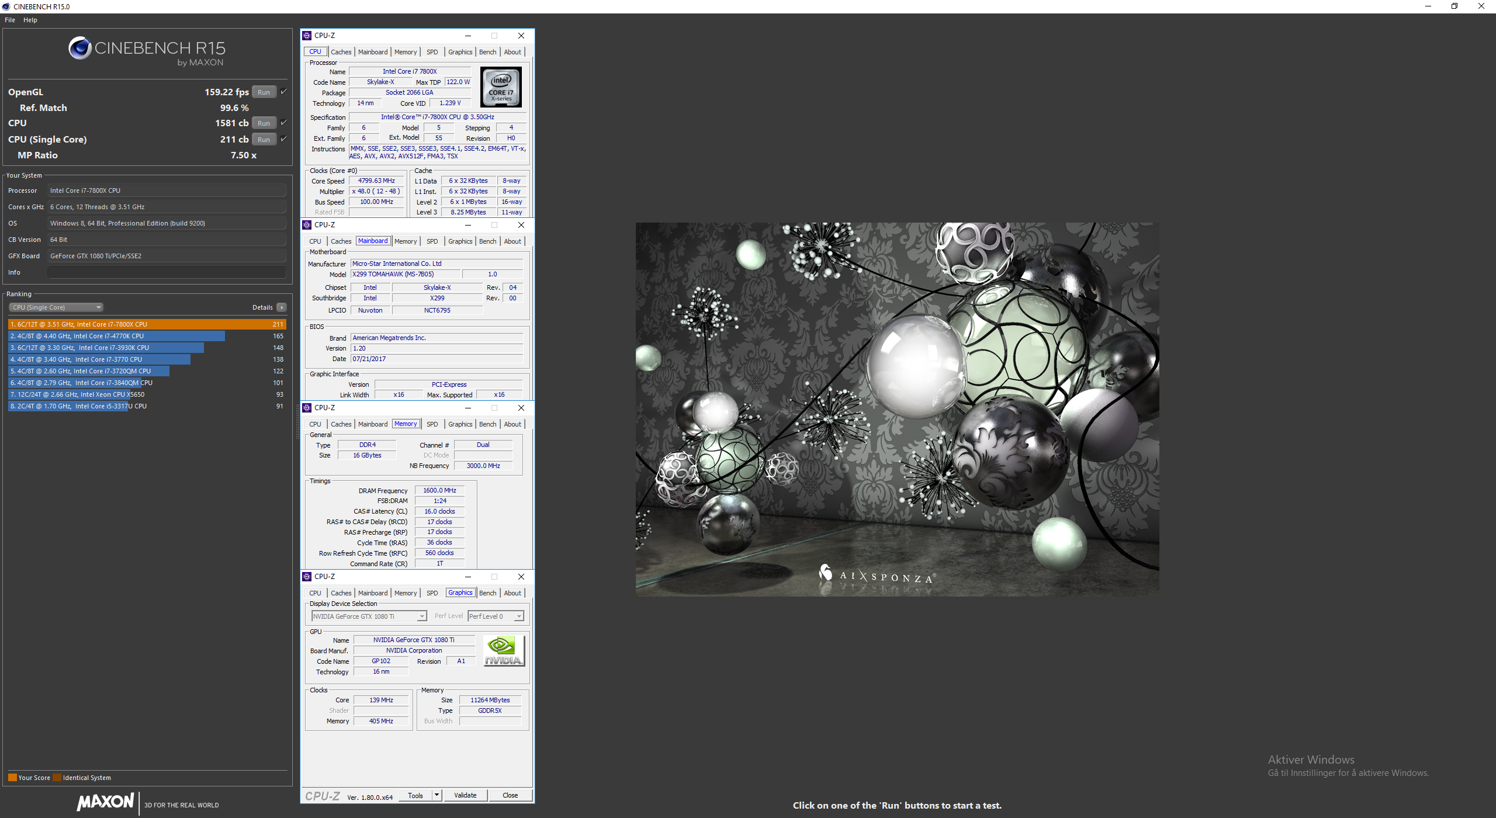Viewport: 1496px width, 818px height.
Task: Open the Tools dropdown arrow in CPU-Z
Action: click(x=436, y=796)
